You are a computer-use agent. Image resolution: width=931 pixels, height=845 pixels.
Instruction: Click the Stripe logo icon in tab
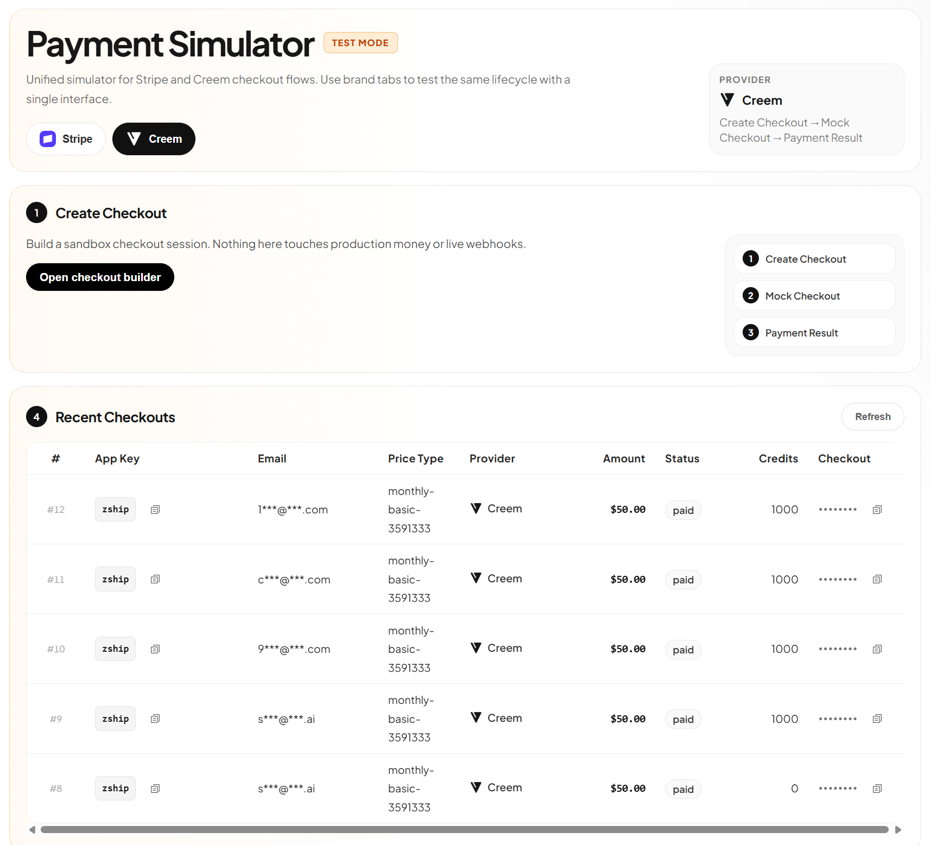48,139
